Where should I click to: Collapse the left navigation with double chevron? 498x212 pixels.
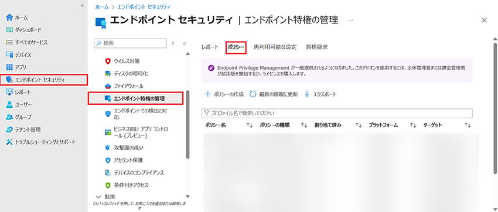click(82, 6)
